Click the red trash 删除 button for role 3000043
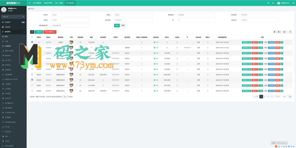 pos(278,75)
